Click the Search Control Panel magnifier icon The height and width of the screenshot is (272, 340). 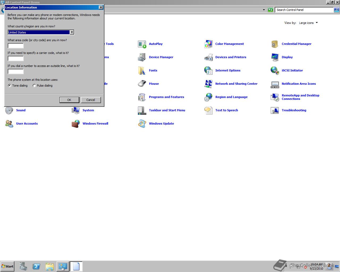tap(337, 10)
